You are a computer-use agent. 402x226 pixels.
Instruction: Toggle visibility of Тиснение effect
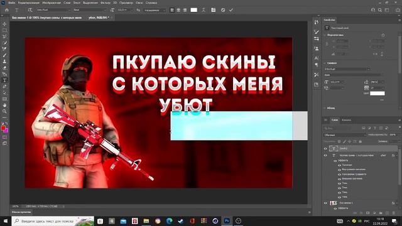pyautogui.click(x=339, y=165)
